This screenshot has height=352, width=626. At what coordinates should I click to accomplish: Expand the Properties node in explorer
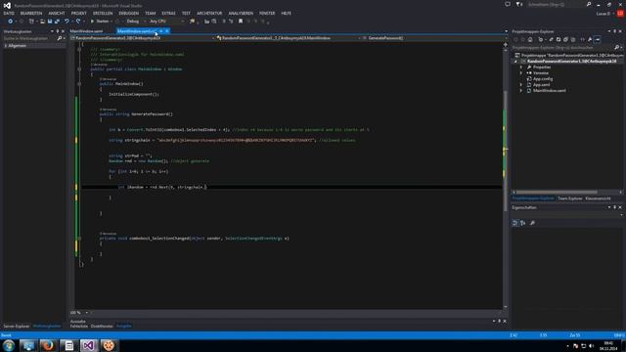pos(521,67)
